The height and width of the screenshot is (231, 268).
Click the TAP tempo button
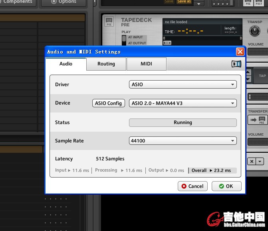(x=261, y=76)
